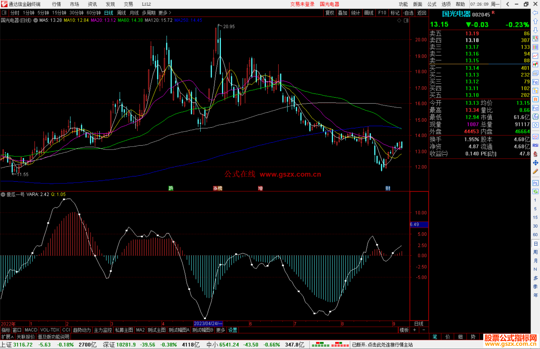
Task: Open the candlestick chart sidebar icon
Action: click(535, 65)
